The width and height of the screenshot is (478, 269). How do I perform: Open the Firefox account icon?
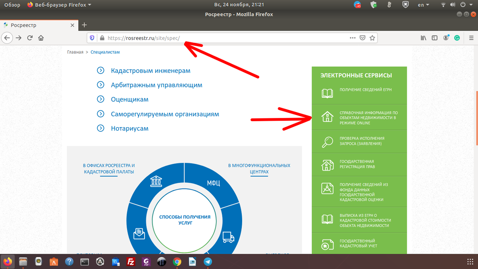pos(446,38)
